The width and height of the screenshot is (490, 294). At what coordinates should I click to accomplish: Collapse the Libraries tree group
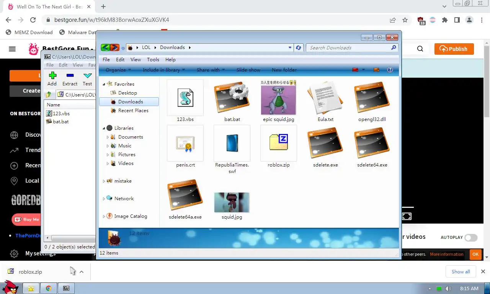[104, 128]
